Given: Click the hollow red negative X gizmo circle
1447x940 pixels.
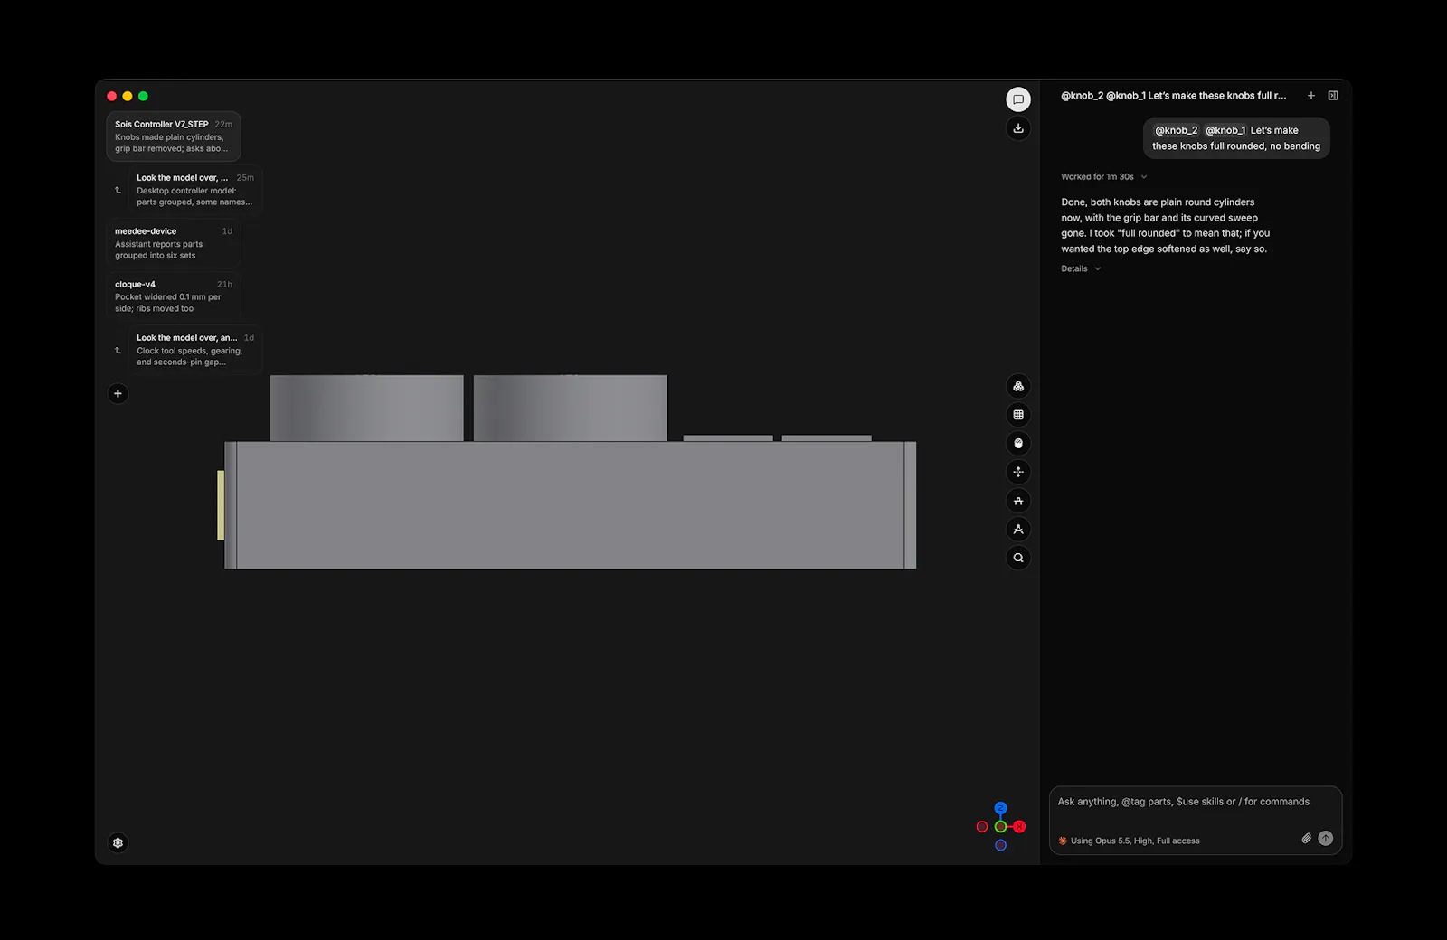Looking at the screenshot, I should coord(982,826).
